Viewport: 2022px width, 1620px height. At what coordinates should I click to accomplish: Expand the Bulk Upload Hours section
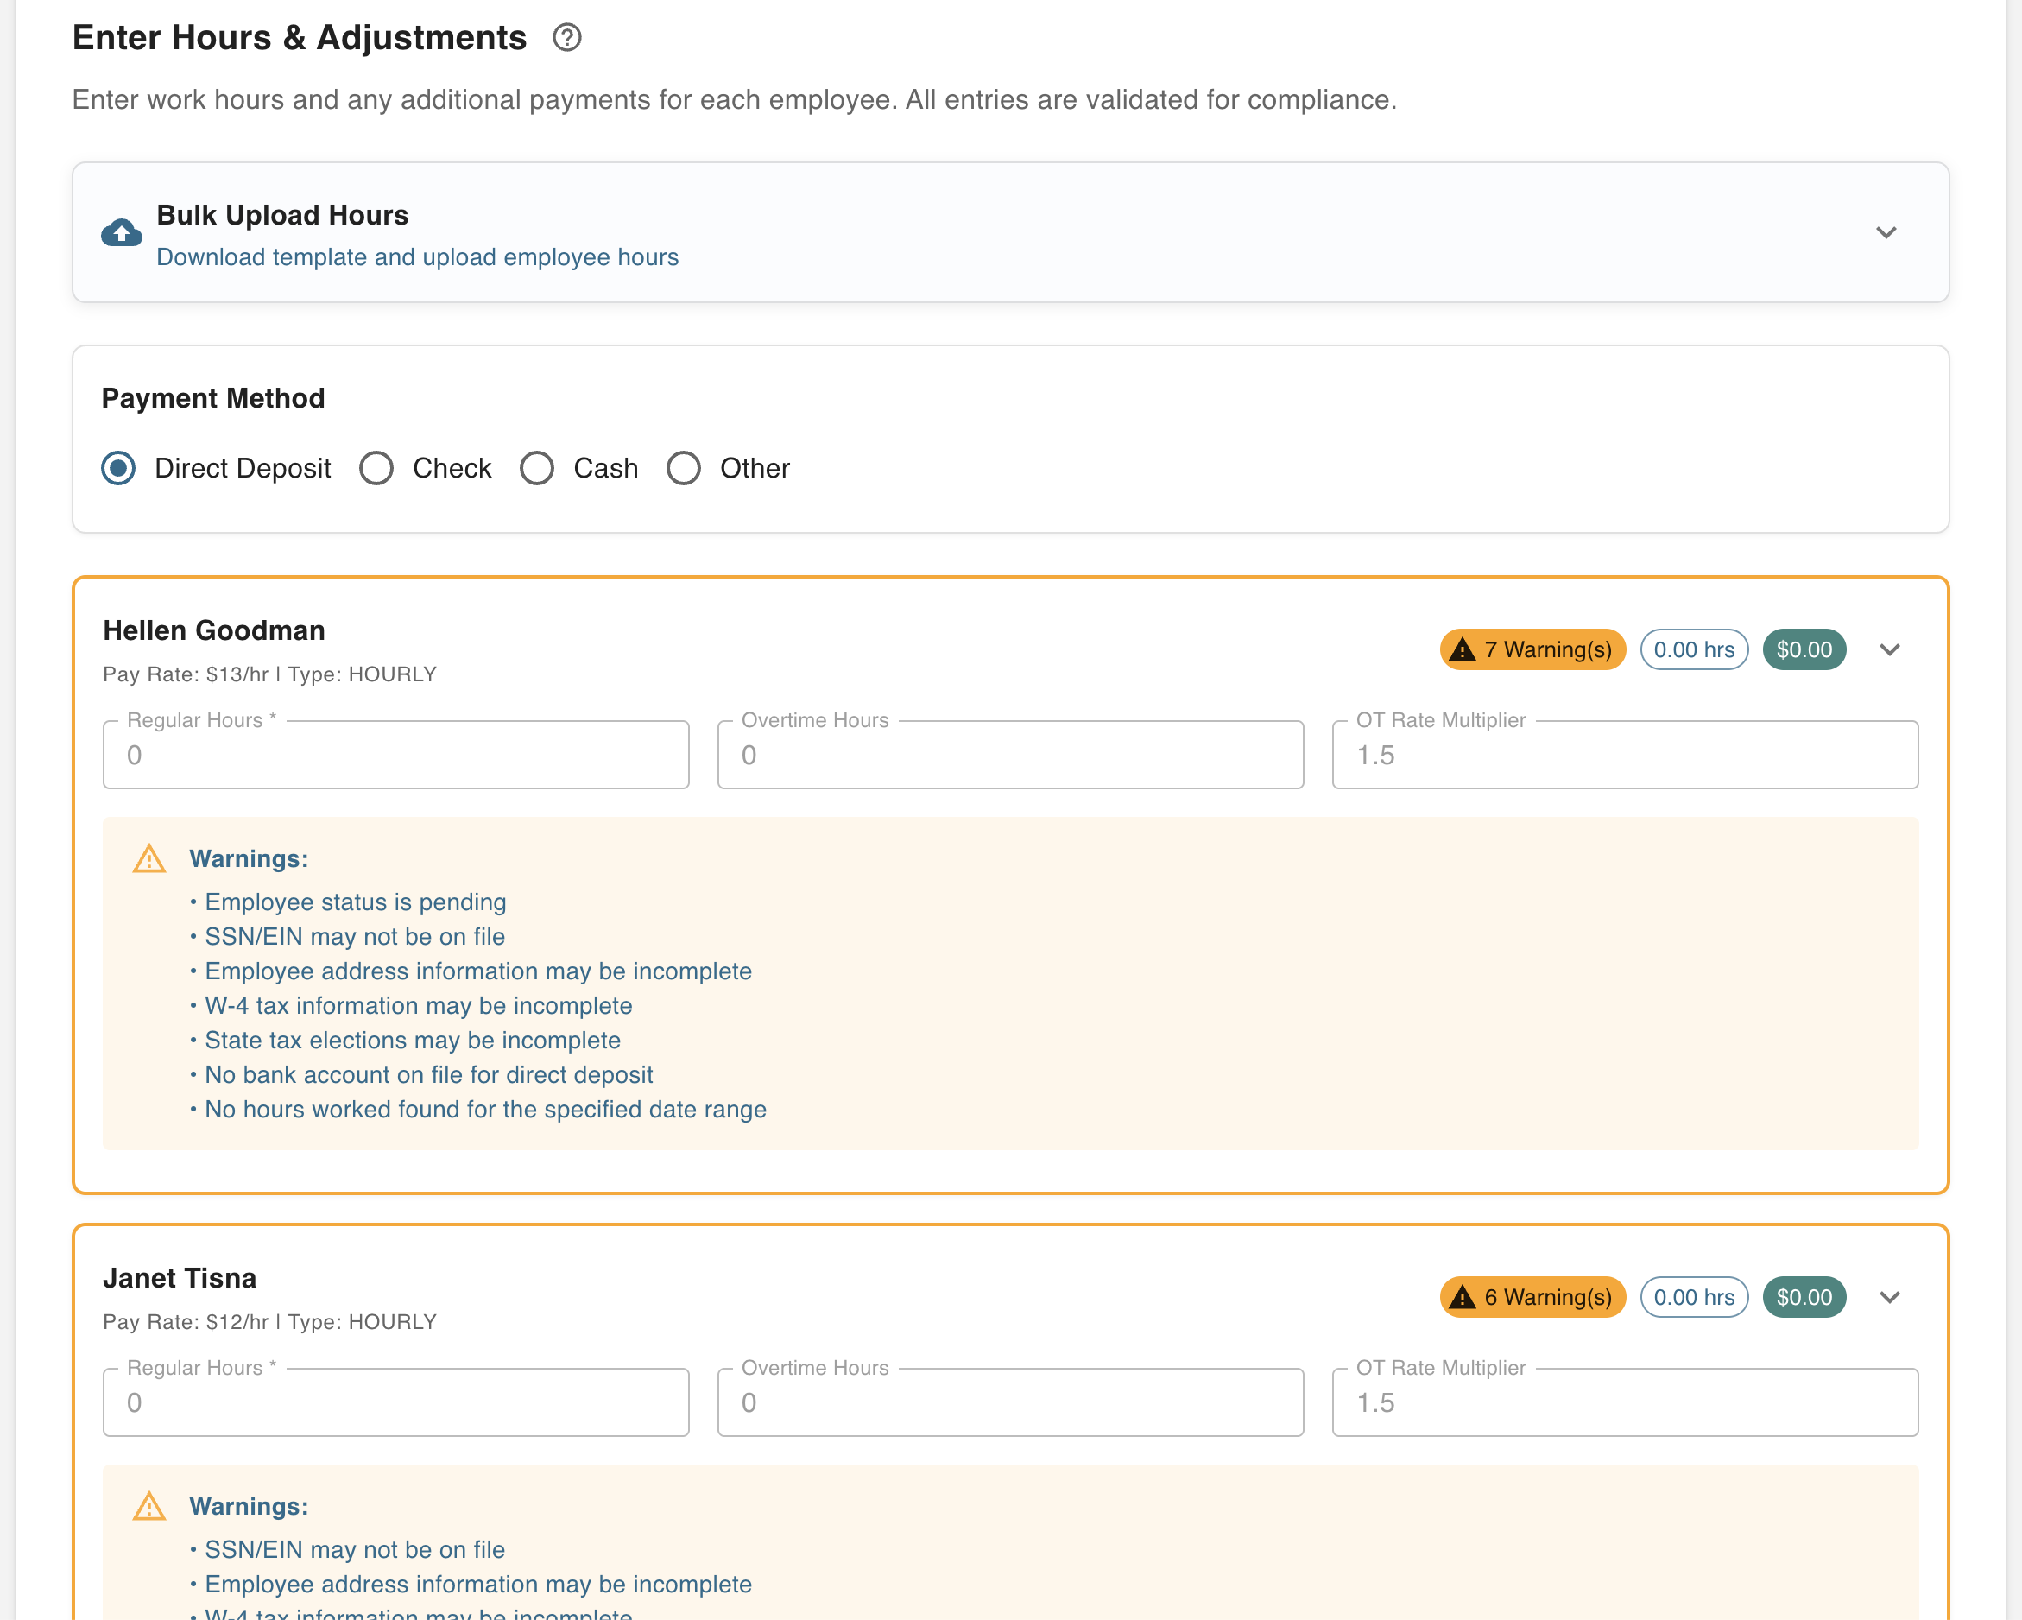(x=1887, y=232)
